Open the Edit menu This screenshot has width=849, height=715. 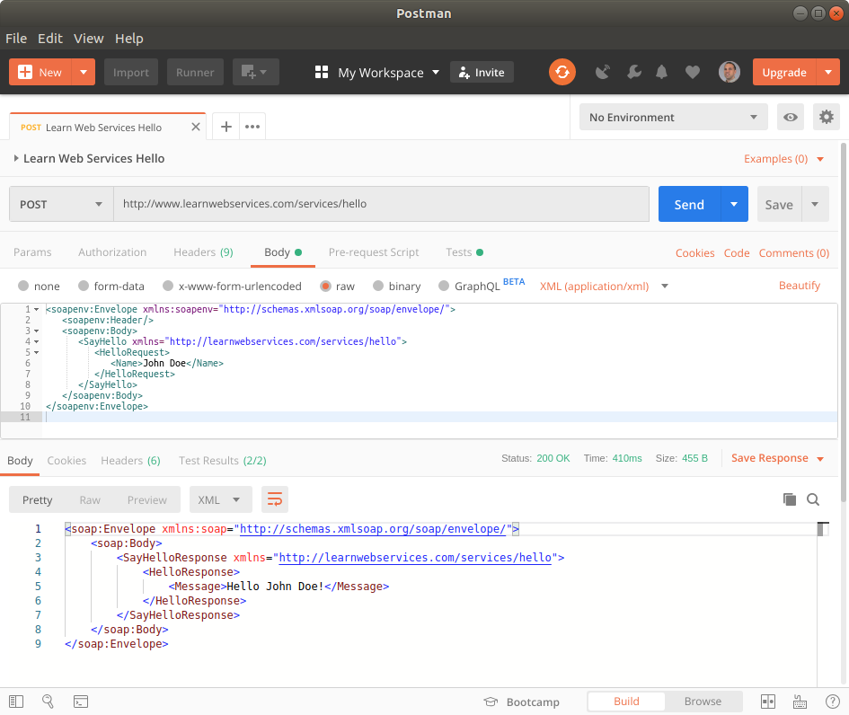coord(50,39)
